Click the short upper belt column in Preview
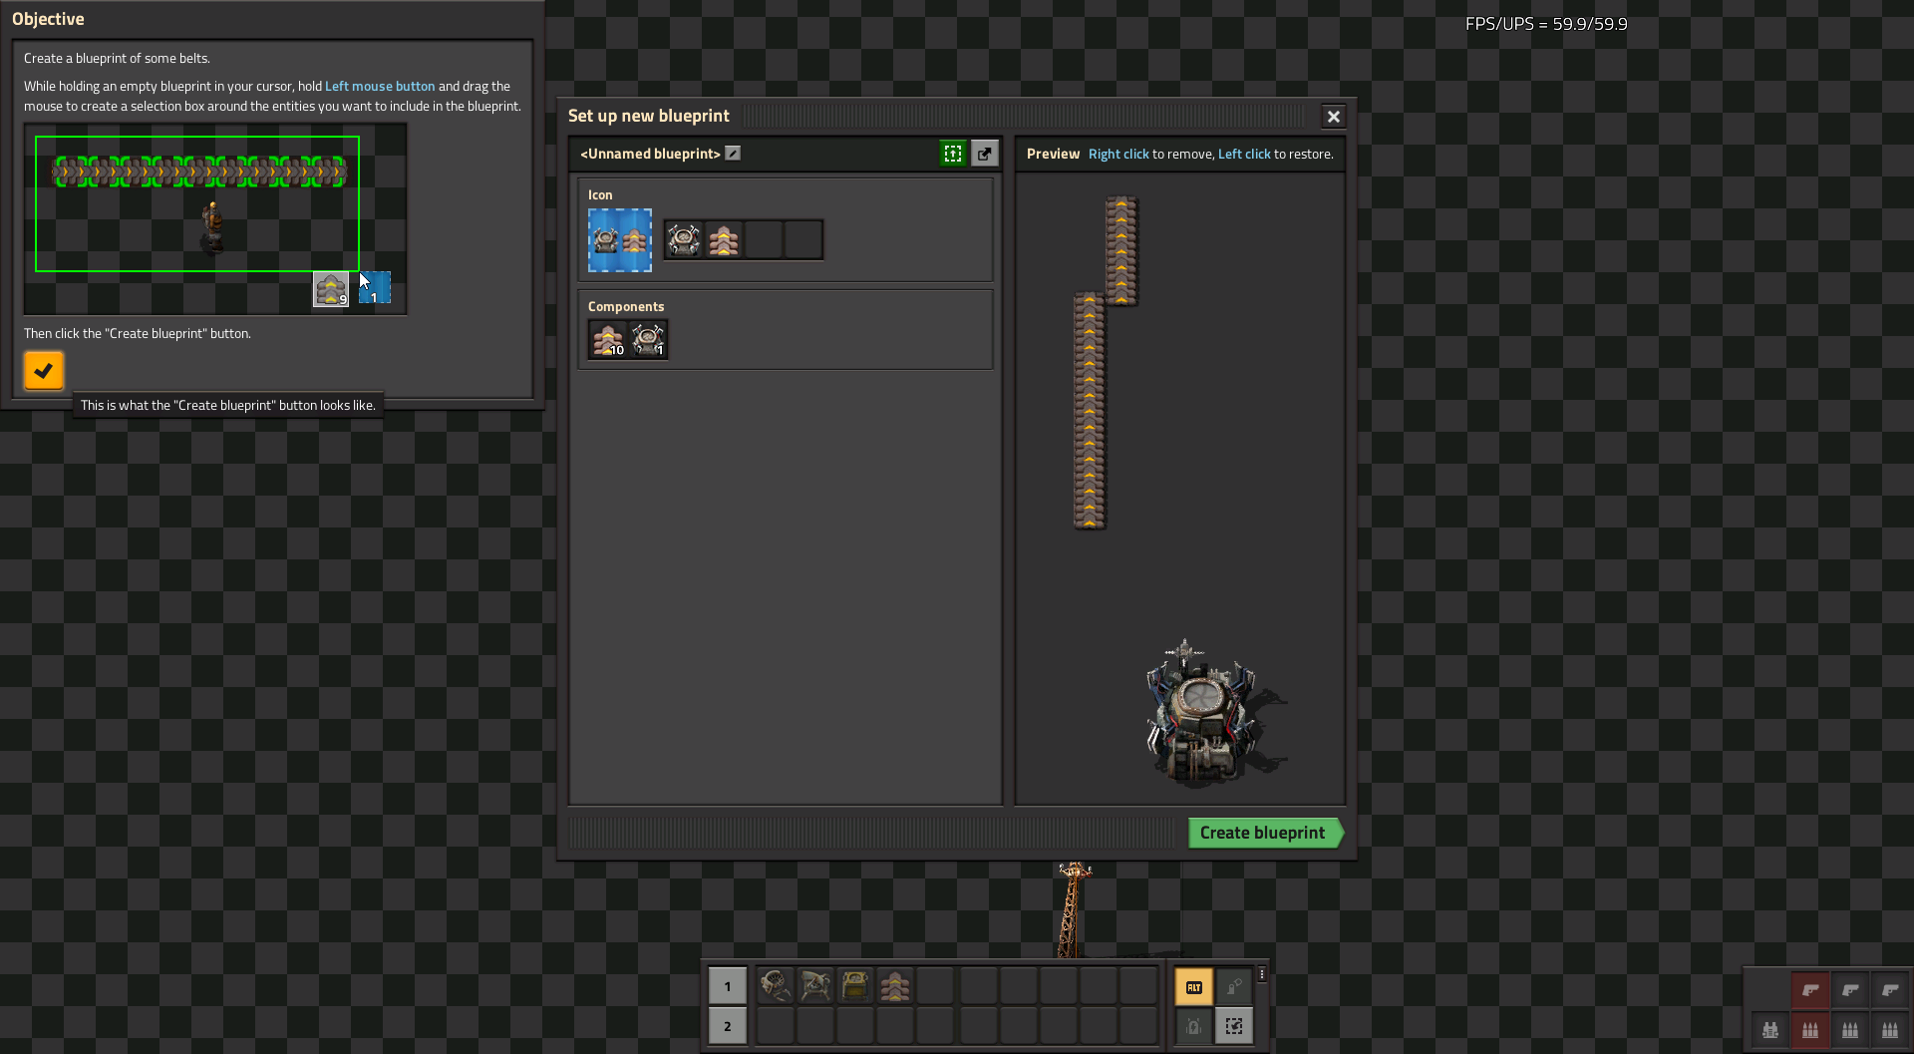1914x1054 pixels. click(x=1121, y=250)
